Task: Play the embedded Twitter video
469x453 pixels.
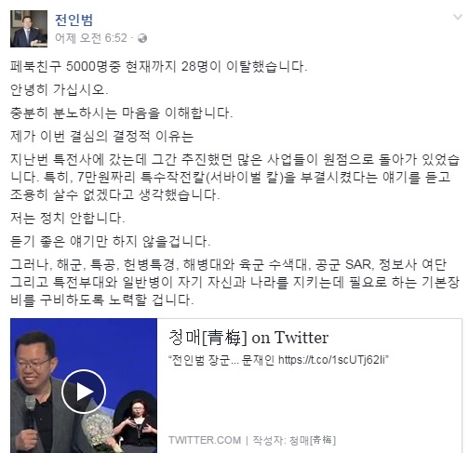Action: [x=84, y=392]
